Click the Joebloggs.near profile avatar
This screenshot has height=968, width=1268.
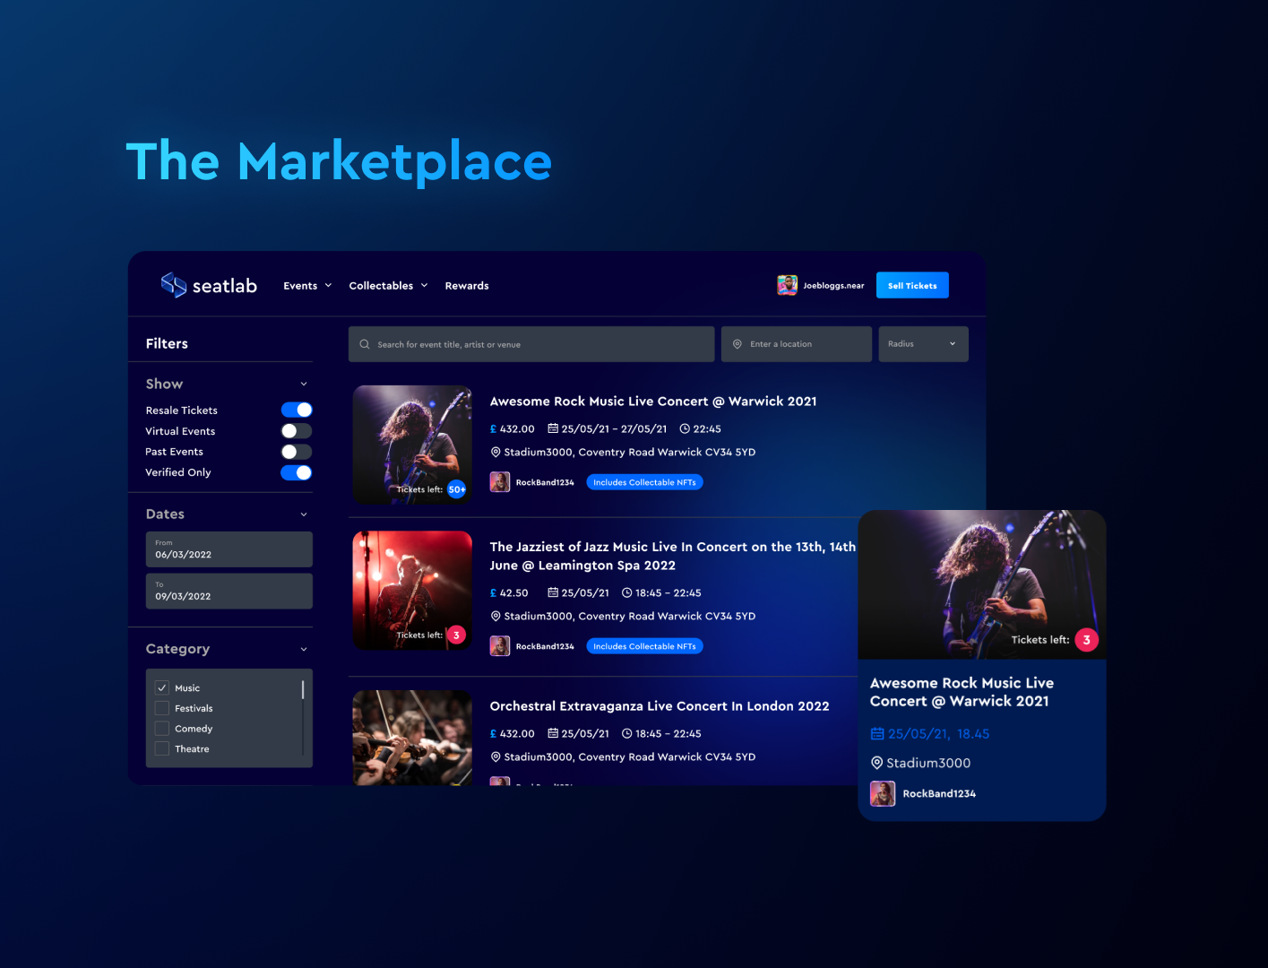tap(787, 284)
